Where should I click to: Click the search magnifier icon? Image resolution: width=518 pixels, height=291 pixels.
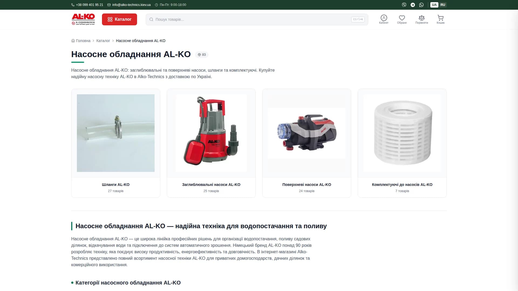click(x=151, y=19)
